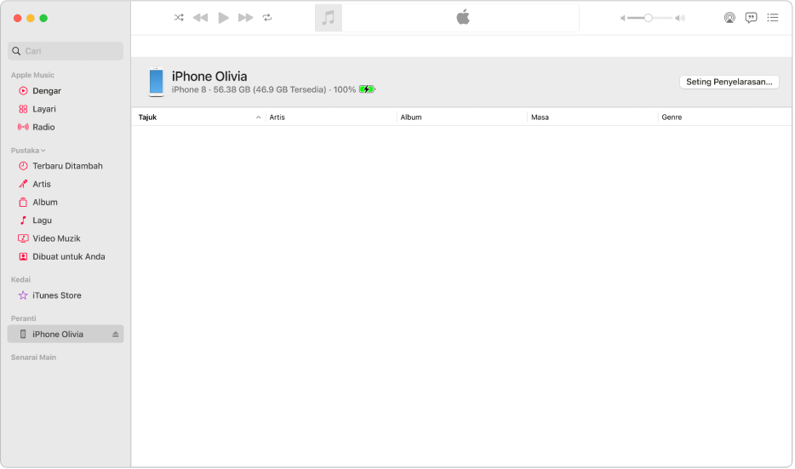Click the Kedai section label

20,280
